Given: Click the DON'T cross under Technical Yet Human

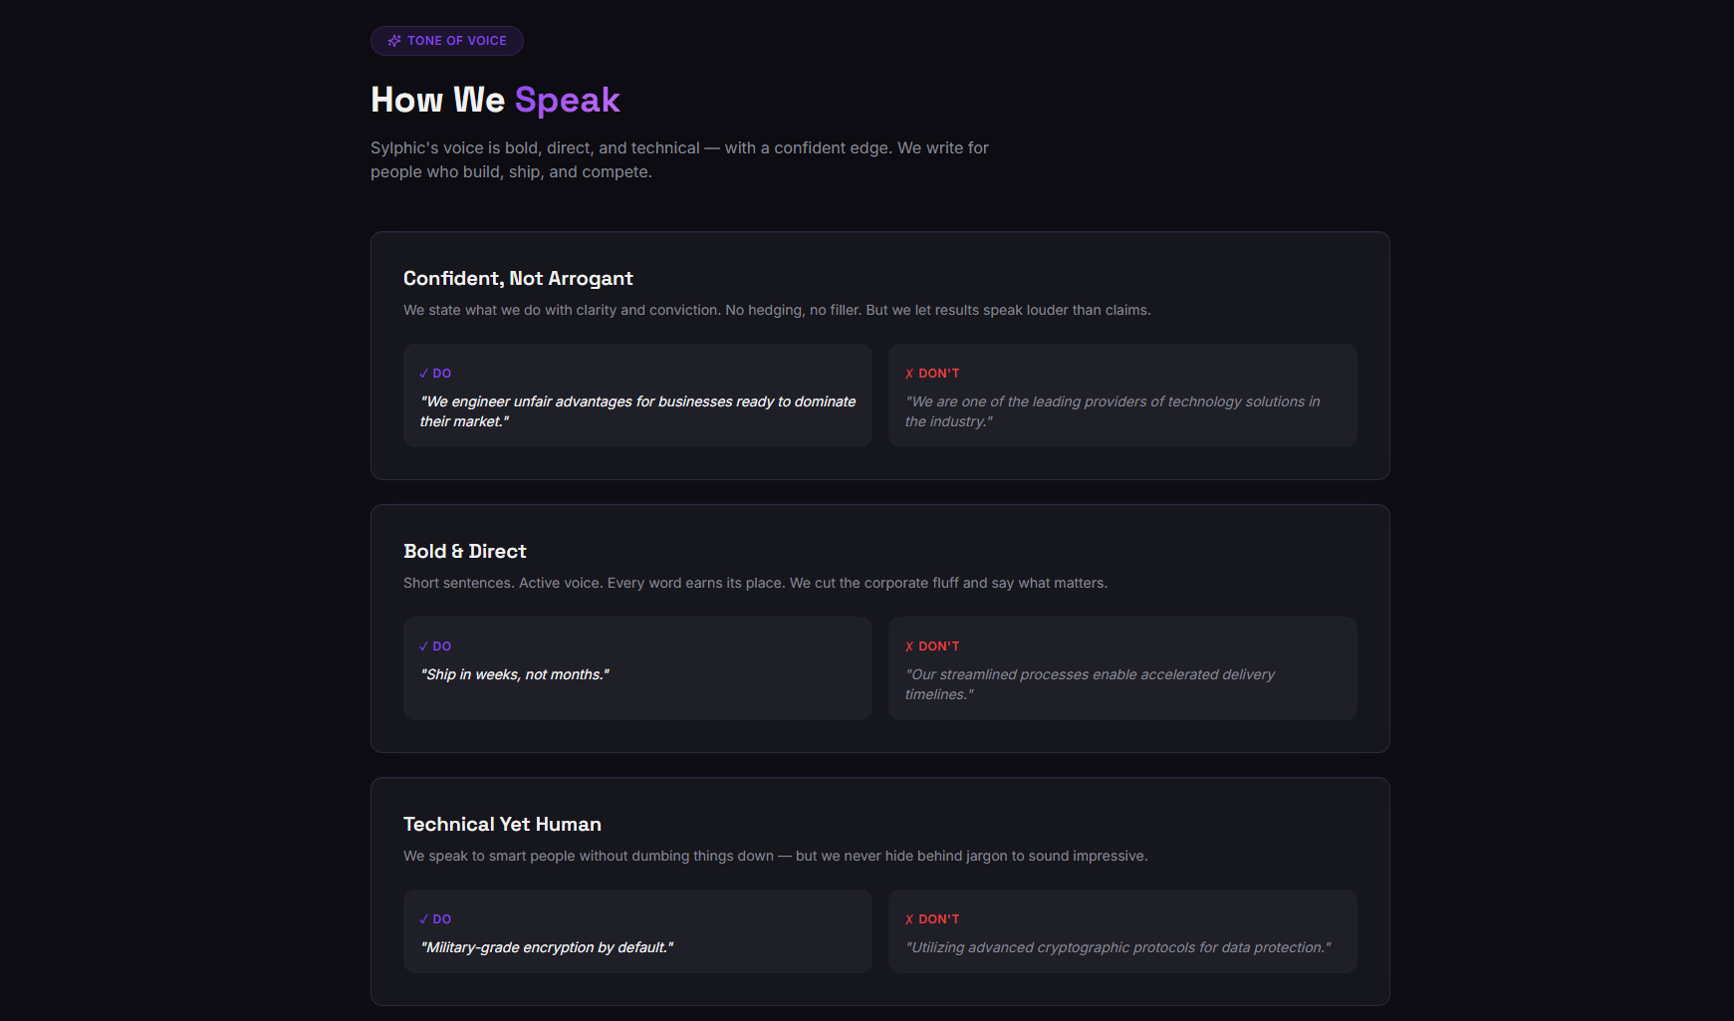Looking at the screenshot, I should (909, 919).
